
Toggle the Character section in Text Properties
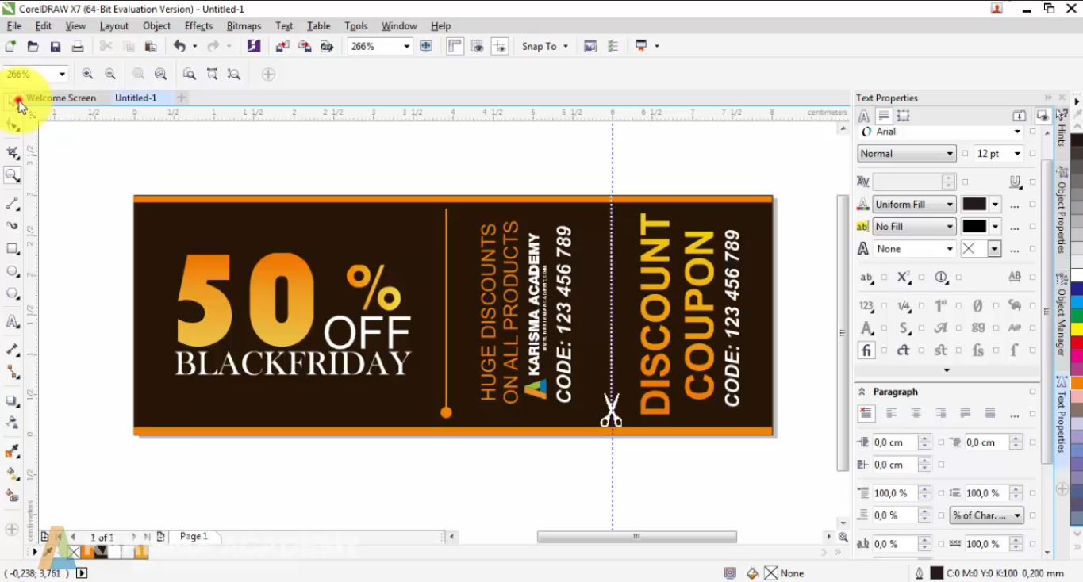coord(864,116)
